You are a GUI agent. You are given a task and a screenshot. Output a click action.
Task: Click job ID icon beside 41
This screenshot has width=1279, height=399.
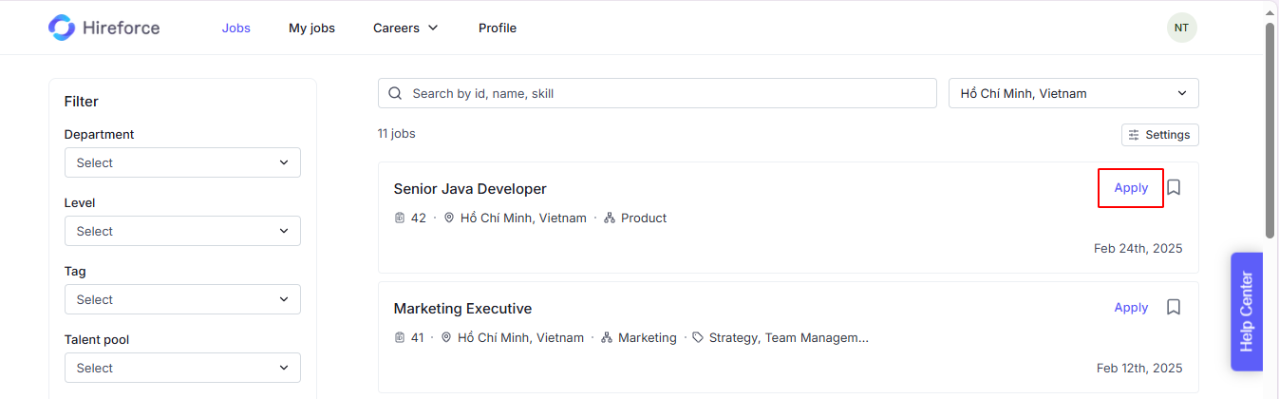[400, 337]
